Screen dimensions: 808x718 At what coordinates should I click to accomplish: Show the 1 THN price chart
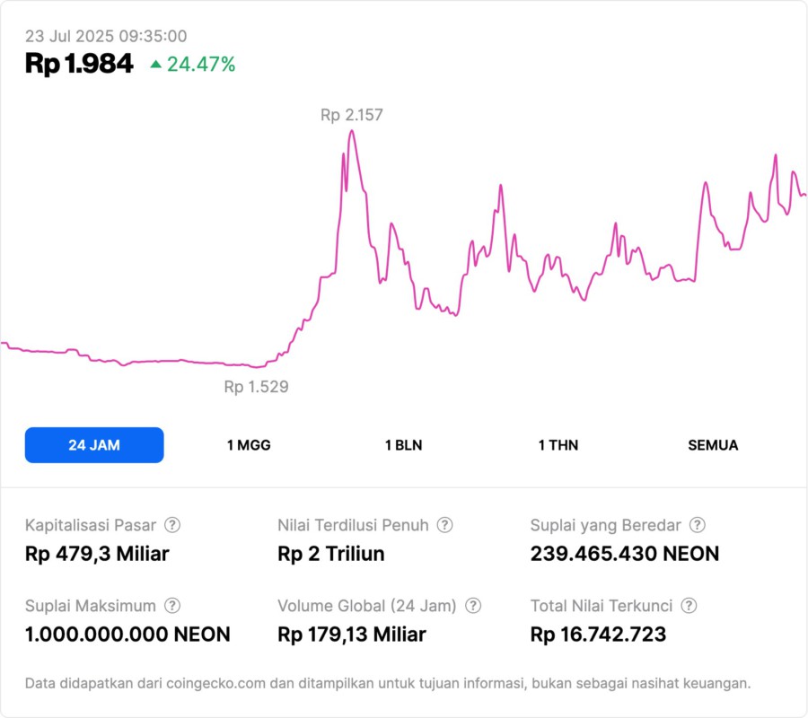point(558,445)
